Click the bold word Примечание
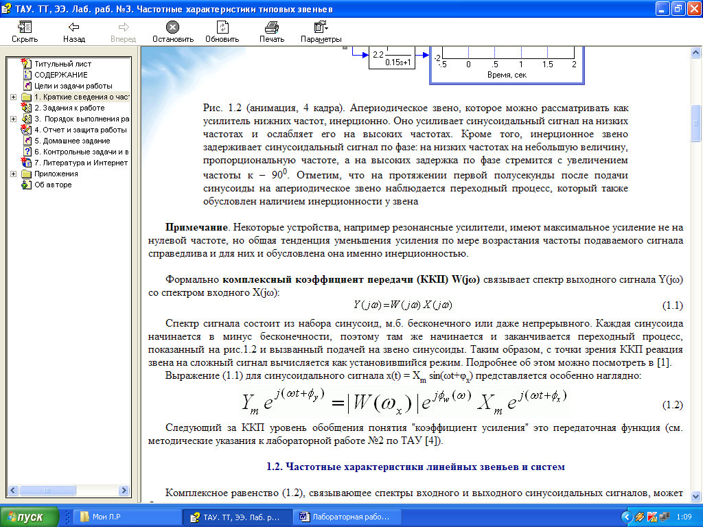 [196, 227]
